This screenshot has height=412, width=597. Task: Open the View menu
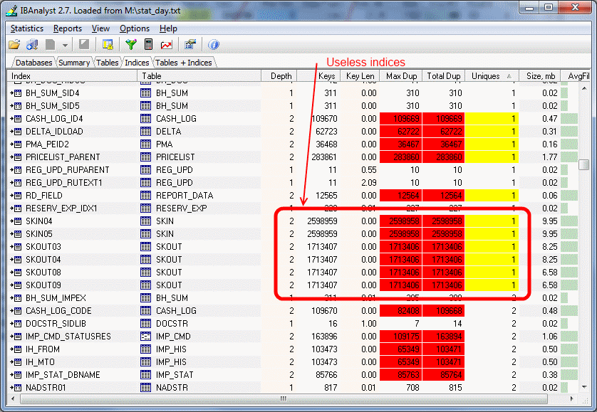click(x=100, y=28)
